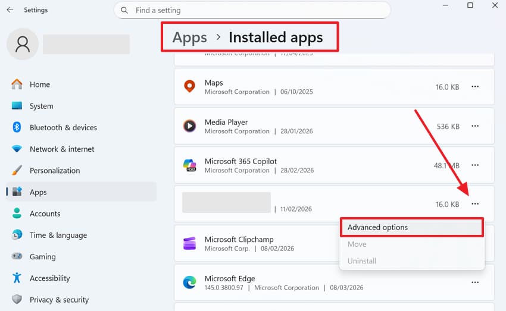
Task: Click the 536 KB size value
Action: coord(448,126)
